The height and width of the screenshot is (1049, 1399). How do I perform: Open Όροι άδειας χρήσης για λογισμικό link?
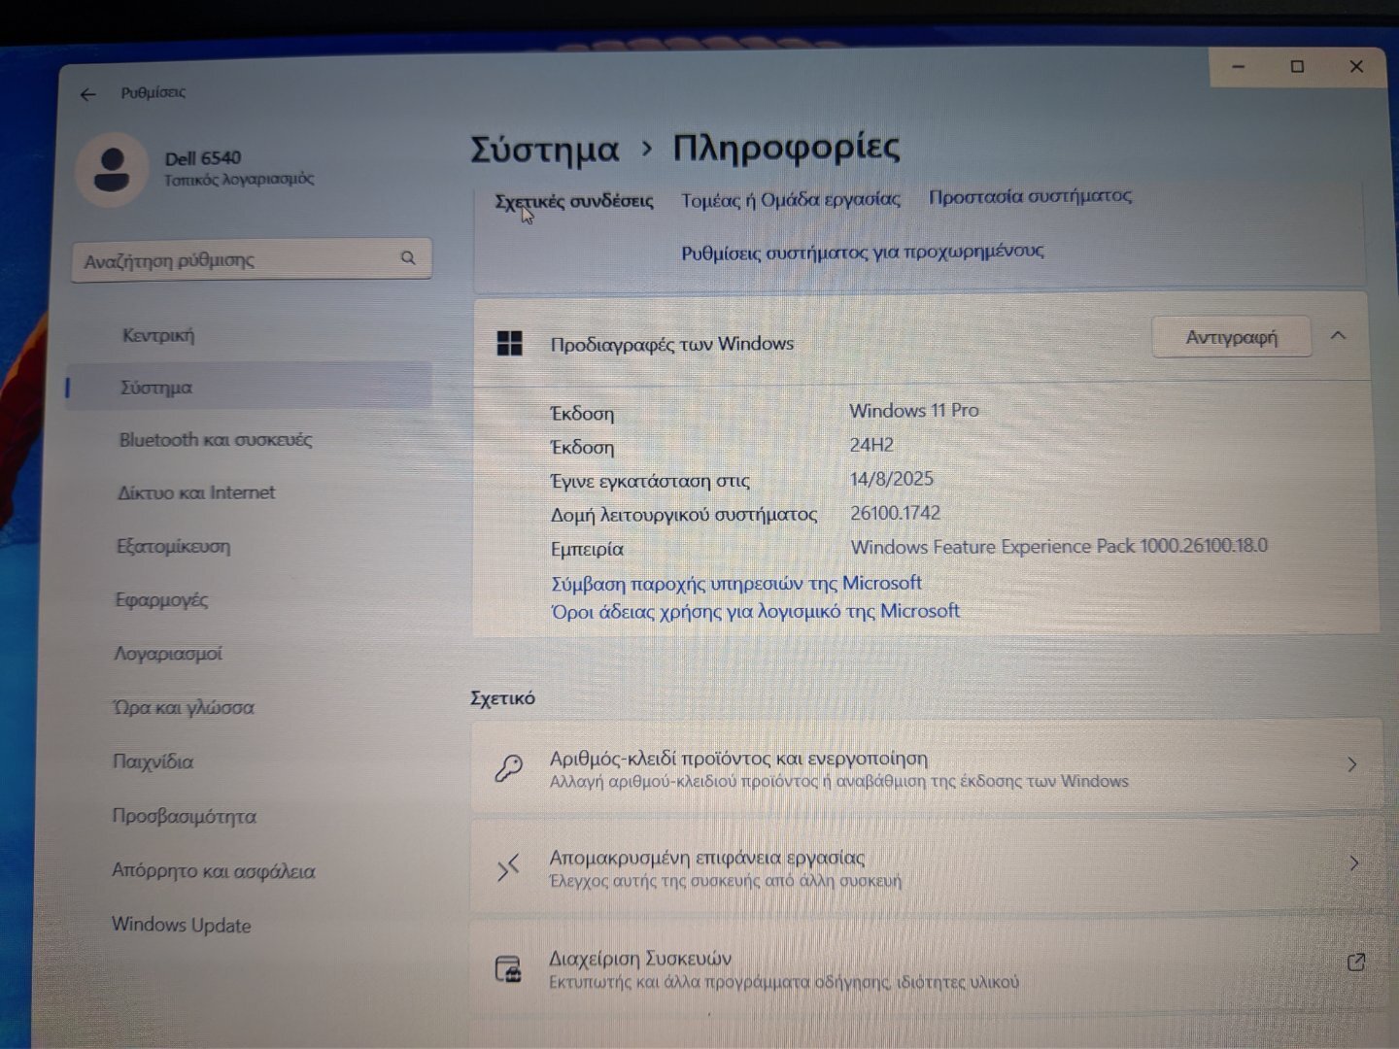click(x=755, y=611)
